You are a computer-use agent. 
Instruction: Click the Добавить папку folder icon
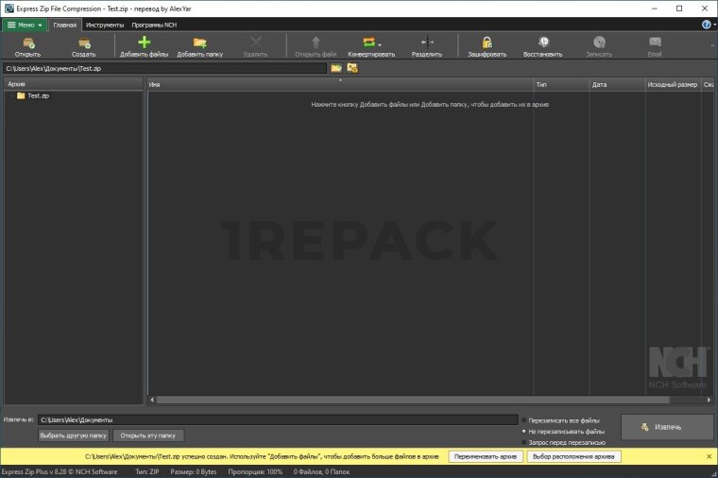point(199,43)
